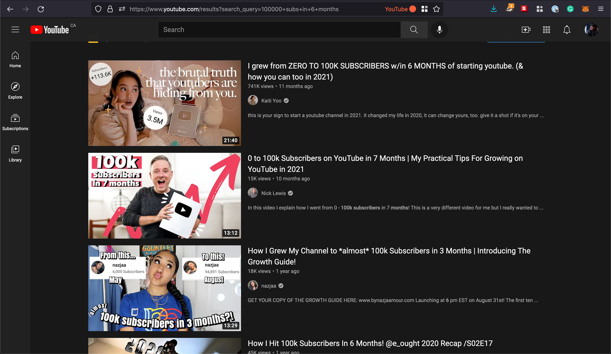611x354 pixels.
Task: Click nazjaa's channel avatar
Action: coord(253,286)
